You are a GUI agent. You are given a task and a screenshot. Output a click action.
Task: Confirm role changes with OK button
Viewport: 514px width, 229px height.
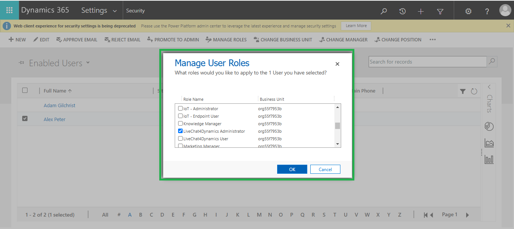[292, 169]
